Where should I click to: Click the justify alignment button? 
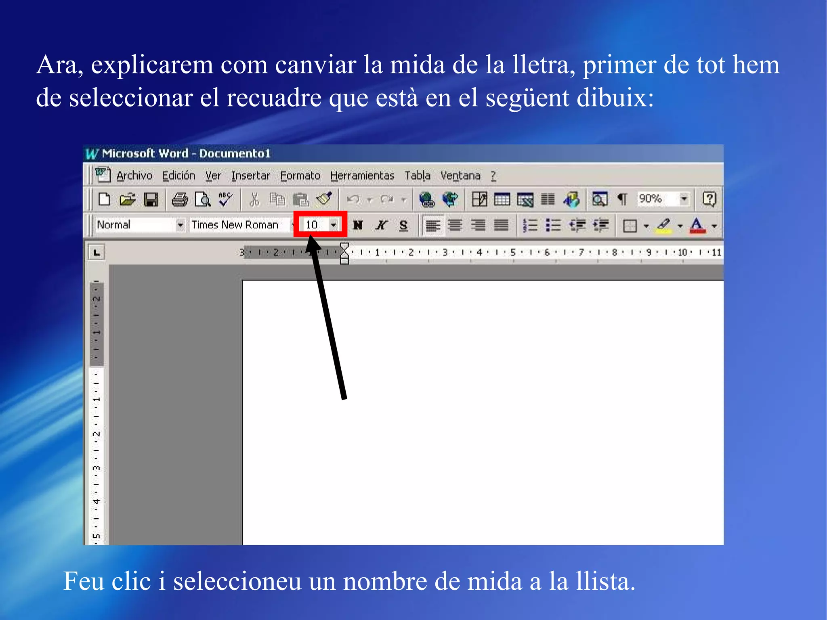click(502, 225)
